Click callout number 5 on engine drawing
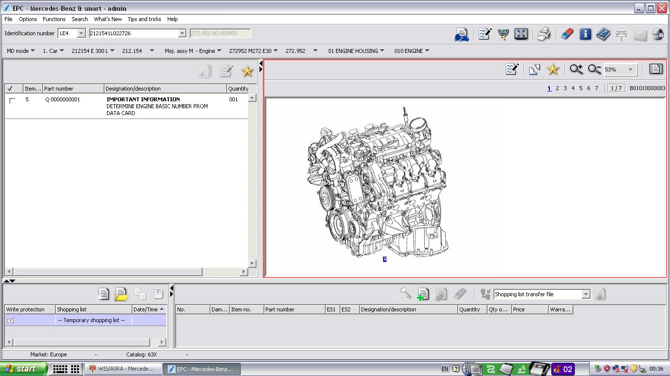 click(385, 259)
